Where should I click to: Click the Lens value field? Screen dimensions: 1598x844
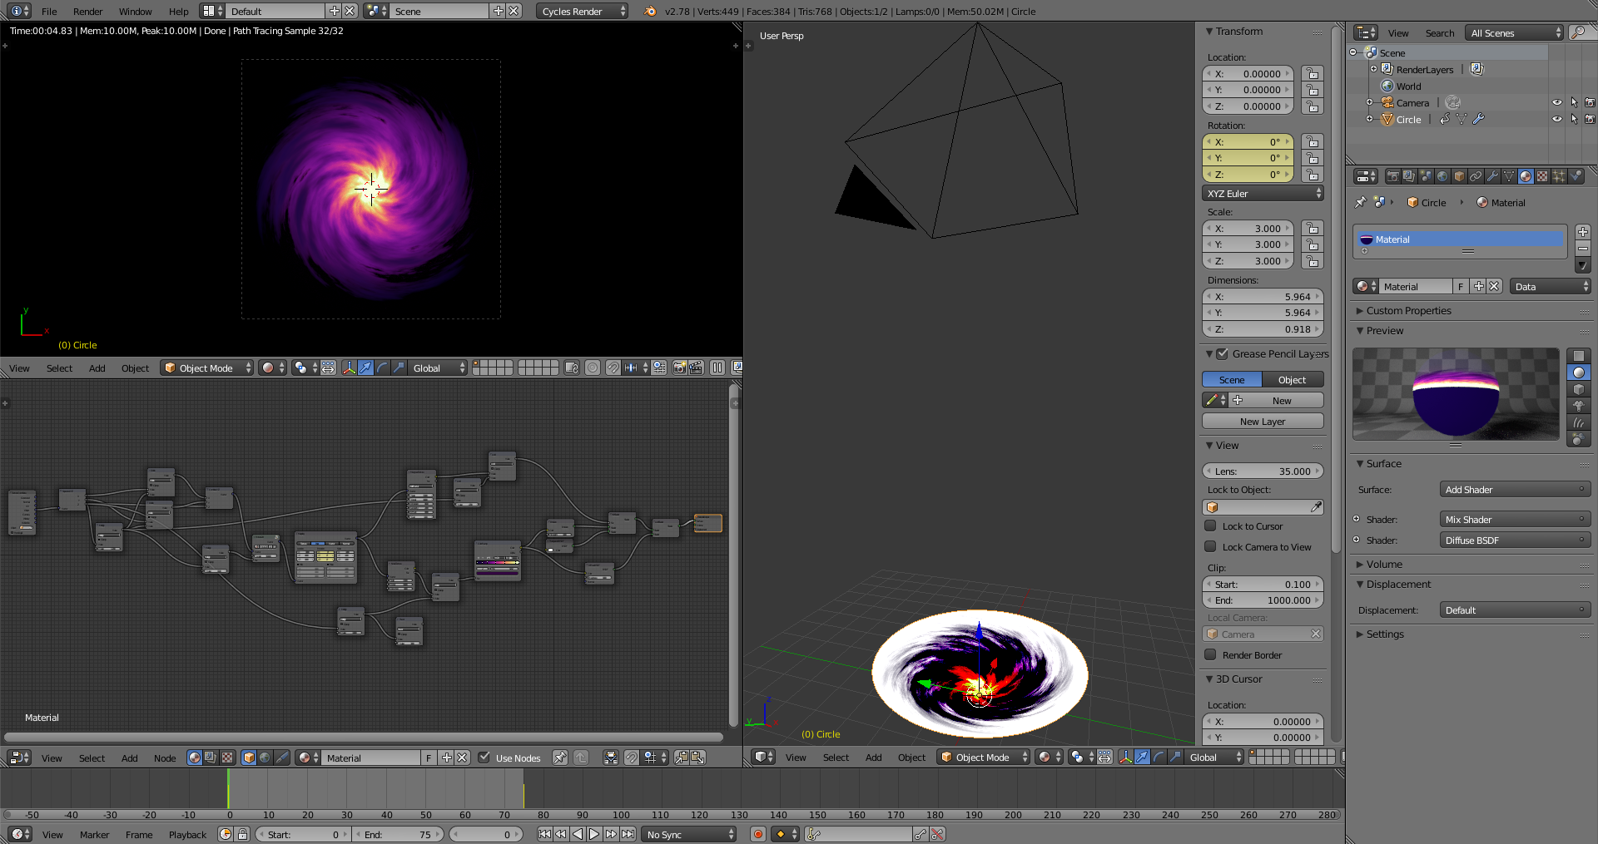1262,471
